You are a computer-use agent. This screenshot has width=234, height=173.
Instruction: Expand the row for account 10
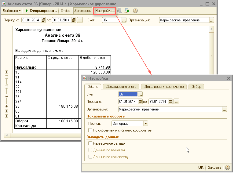(6, 72)
